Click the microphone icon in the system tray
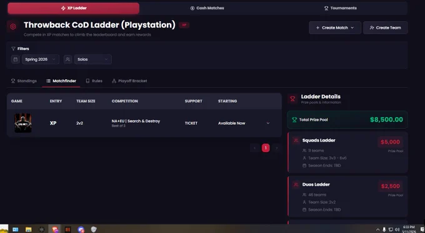Viewport: 425px width, 233px height. pos(384,229)
